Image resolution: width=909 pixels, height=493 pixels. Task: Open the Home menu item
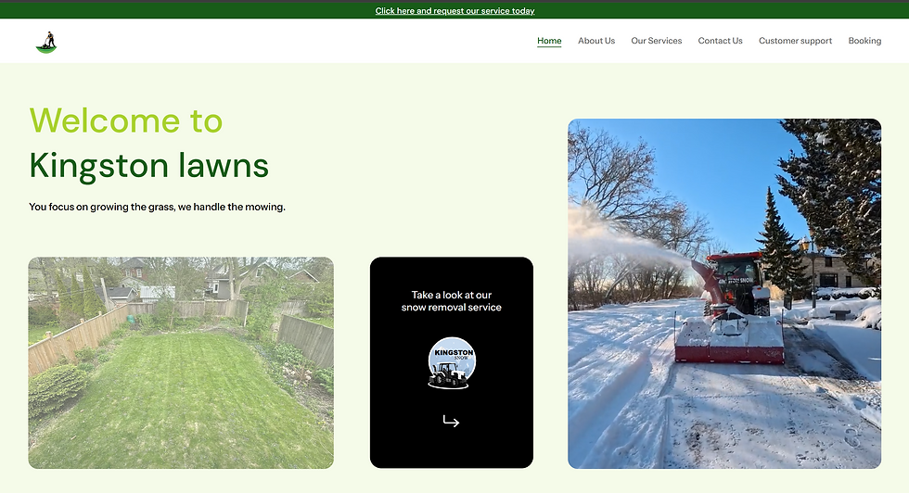[x=549, y=41]
